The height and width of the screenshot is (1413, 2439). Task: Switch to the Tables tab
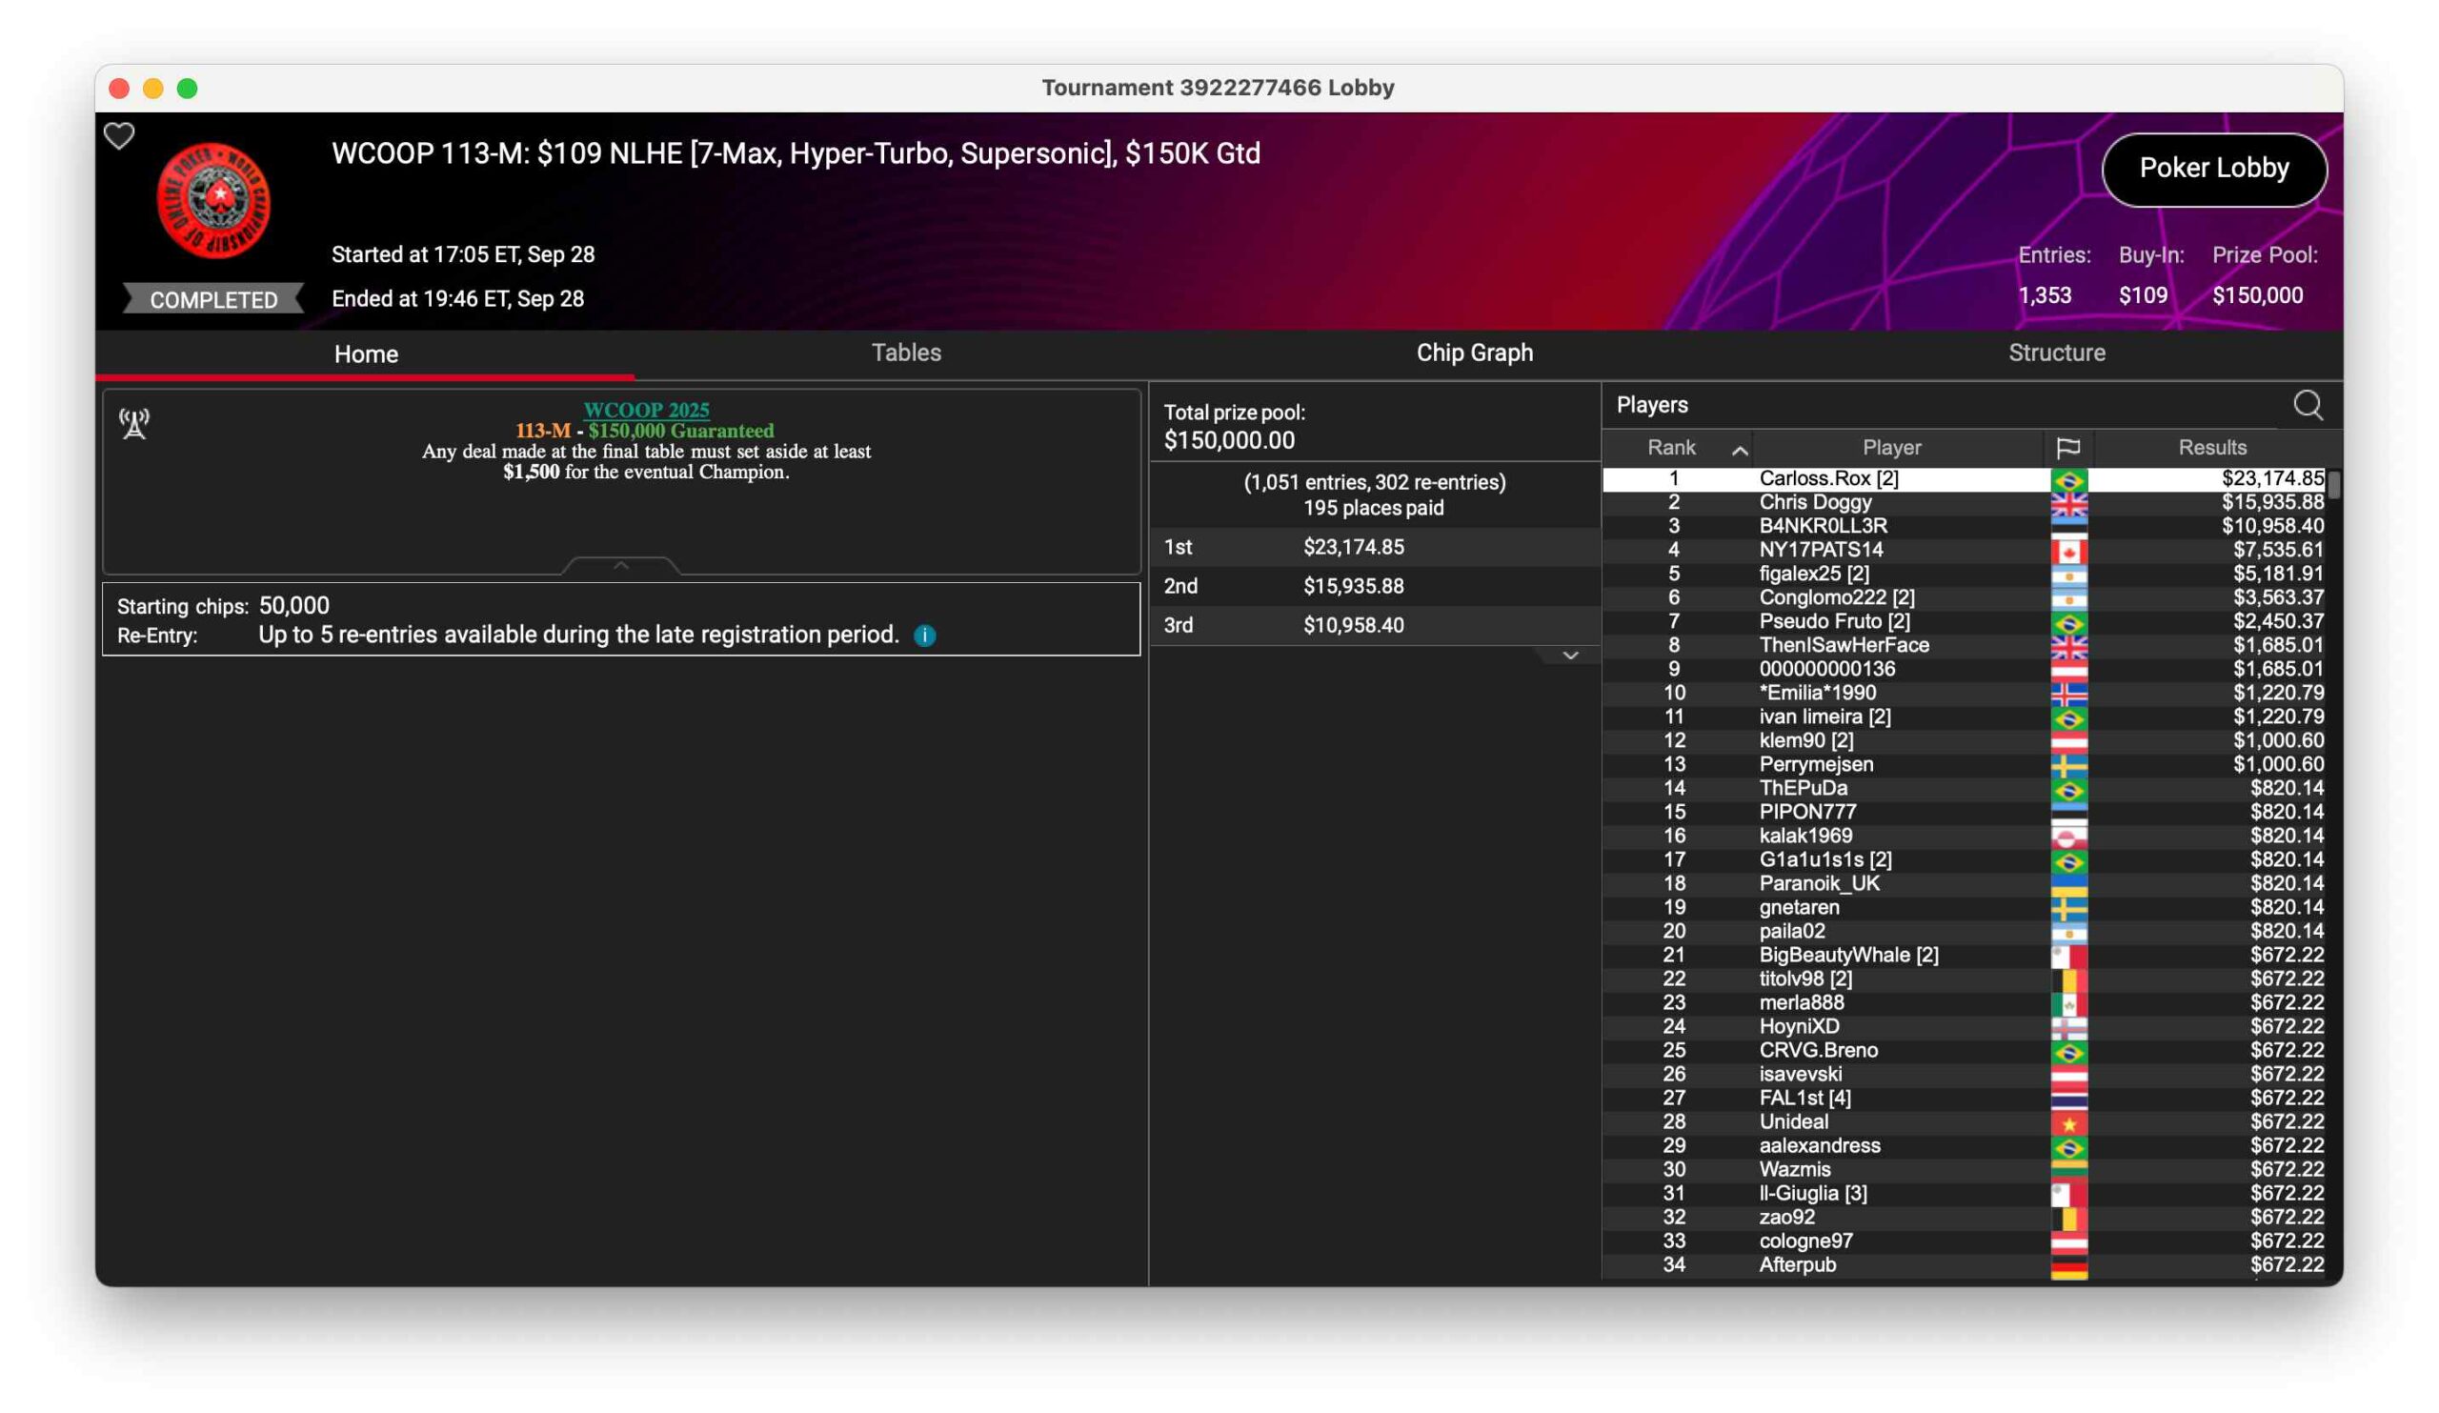pos(906,353)
